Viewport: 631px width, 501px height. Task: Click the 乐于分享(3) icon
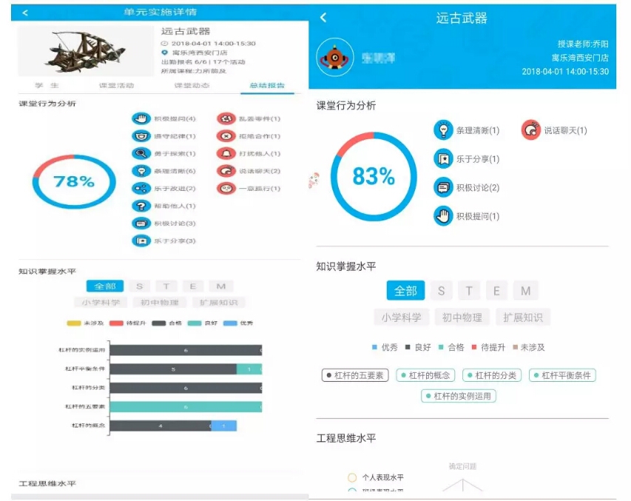click(141, 241)
